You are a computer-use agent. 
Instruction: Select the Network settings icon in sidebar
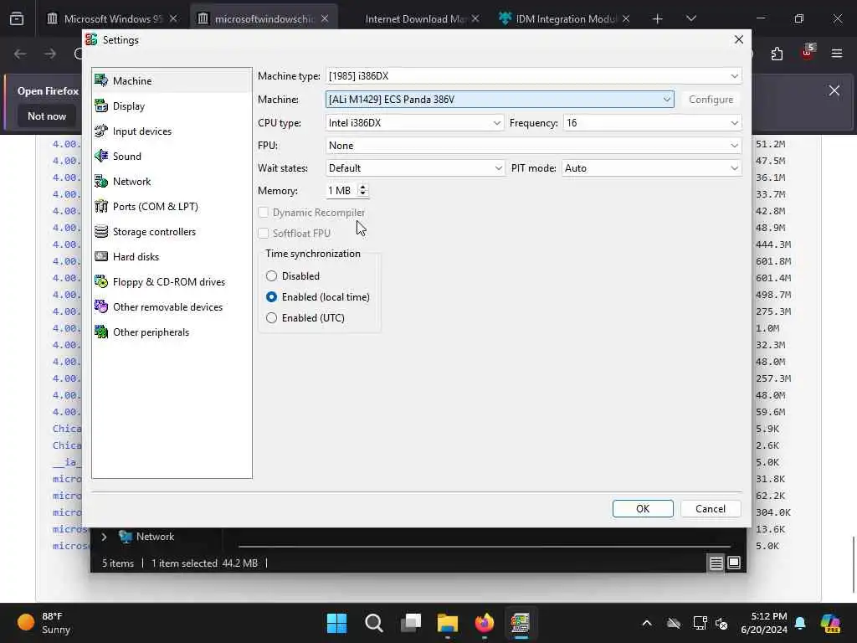101,181
